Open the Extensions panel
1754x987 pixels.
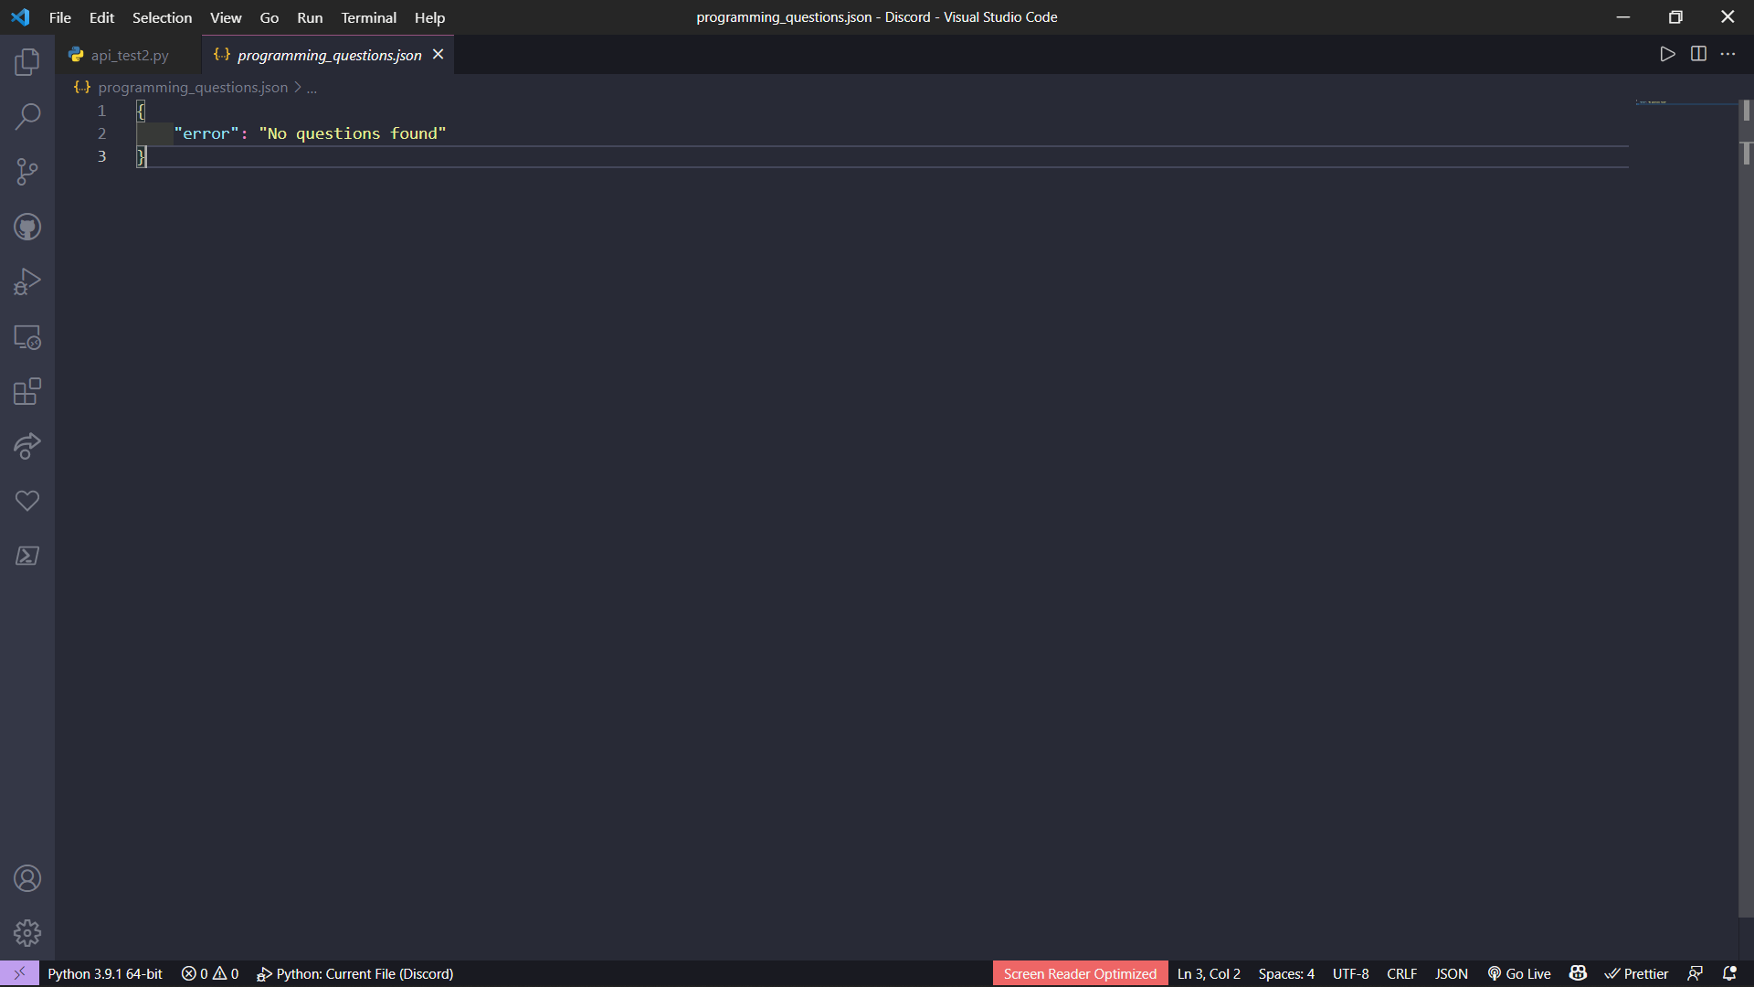27,391
